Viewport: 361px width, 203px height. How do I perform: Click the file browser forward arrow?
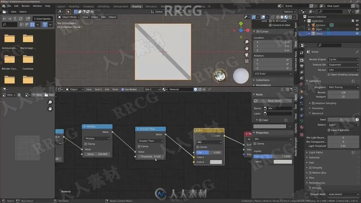click(10, 19)
